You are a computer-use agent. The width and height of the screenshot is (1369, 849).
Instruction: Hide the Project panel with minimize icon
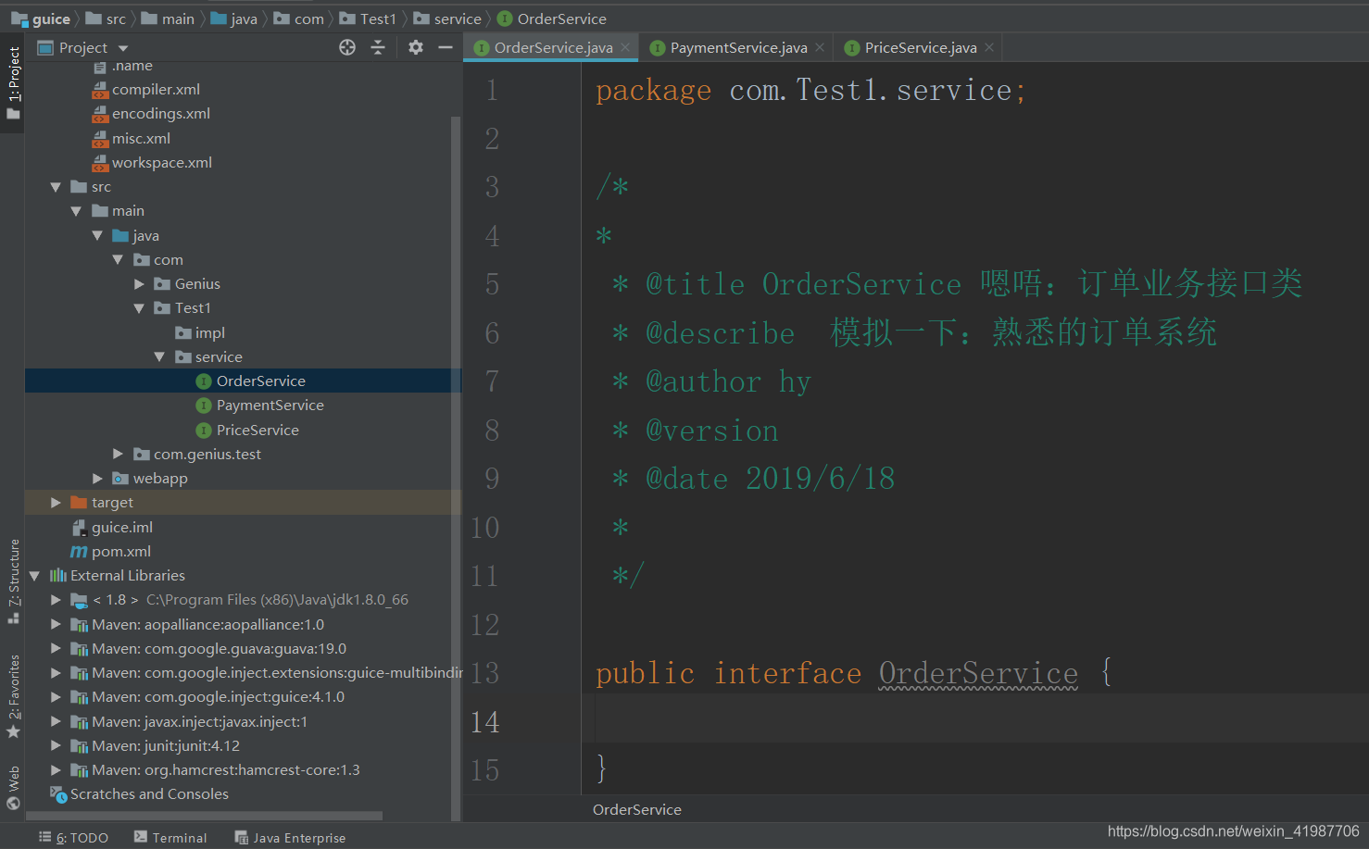(446, 47)
